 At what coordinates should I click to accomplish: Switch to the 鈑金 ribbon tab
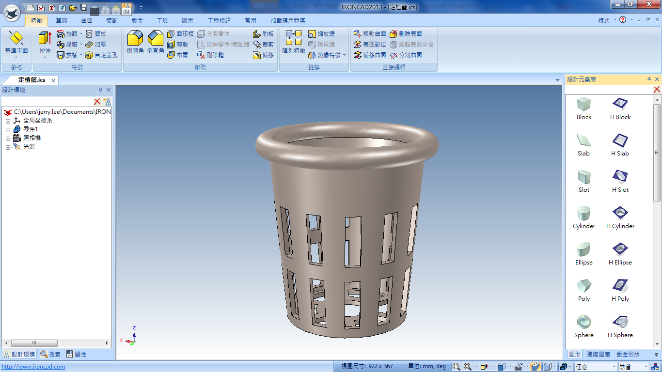point(137,21)
